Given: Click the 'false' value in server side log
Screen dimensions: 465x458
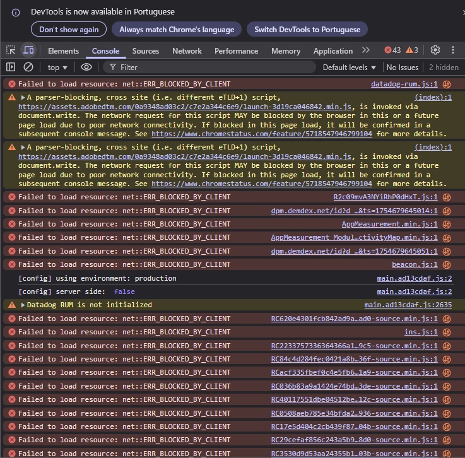Looking at the screenshot, I should coord(124,291).
